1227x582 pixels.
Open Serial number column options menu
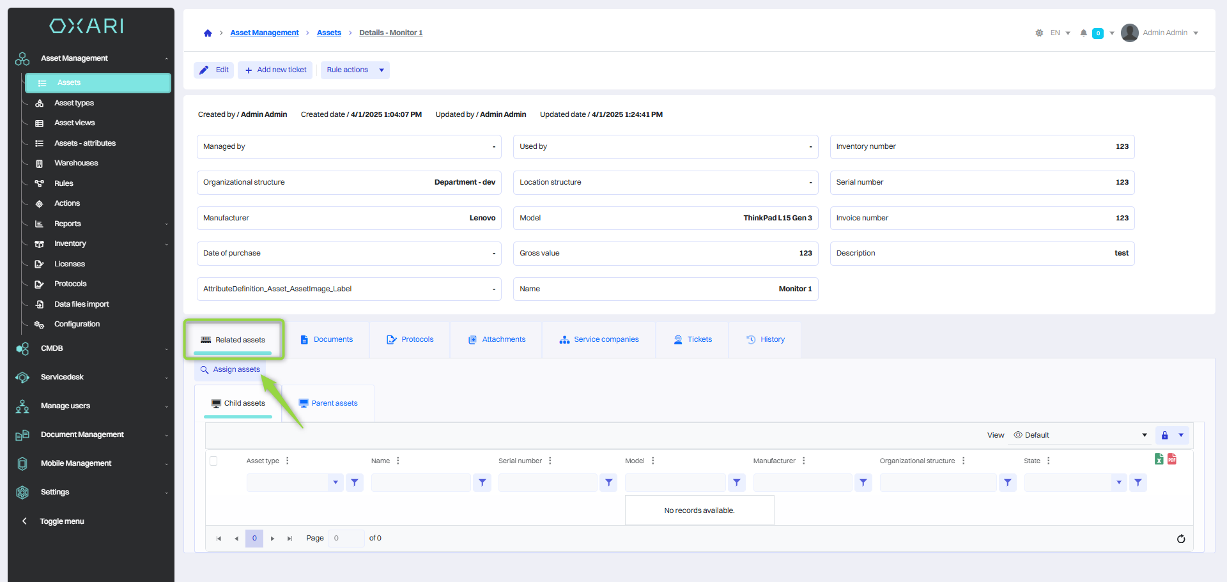pos(550,461)
